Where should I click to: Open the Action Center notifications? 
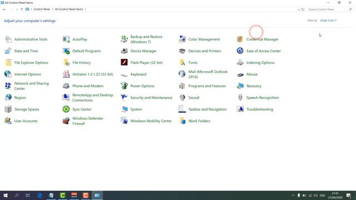(349, 196)
